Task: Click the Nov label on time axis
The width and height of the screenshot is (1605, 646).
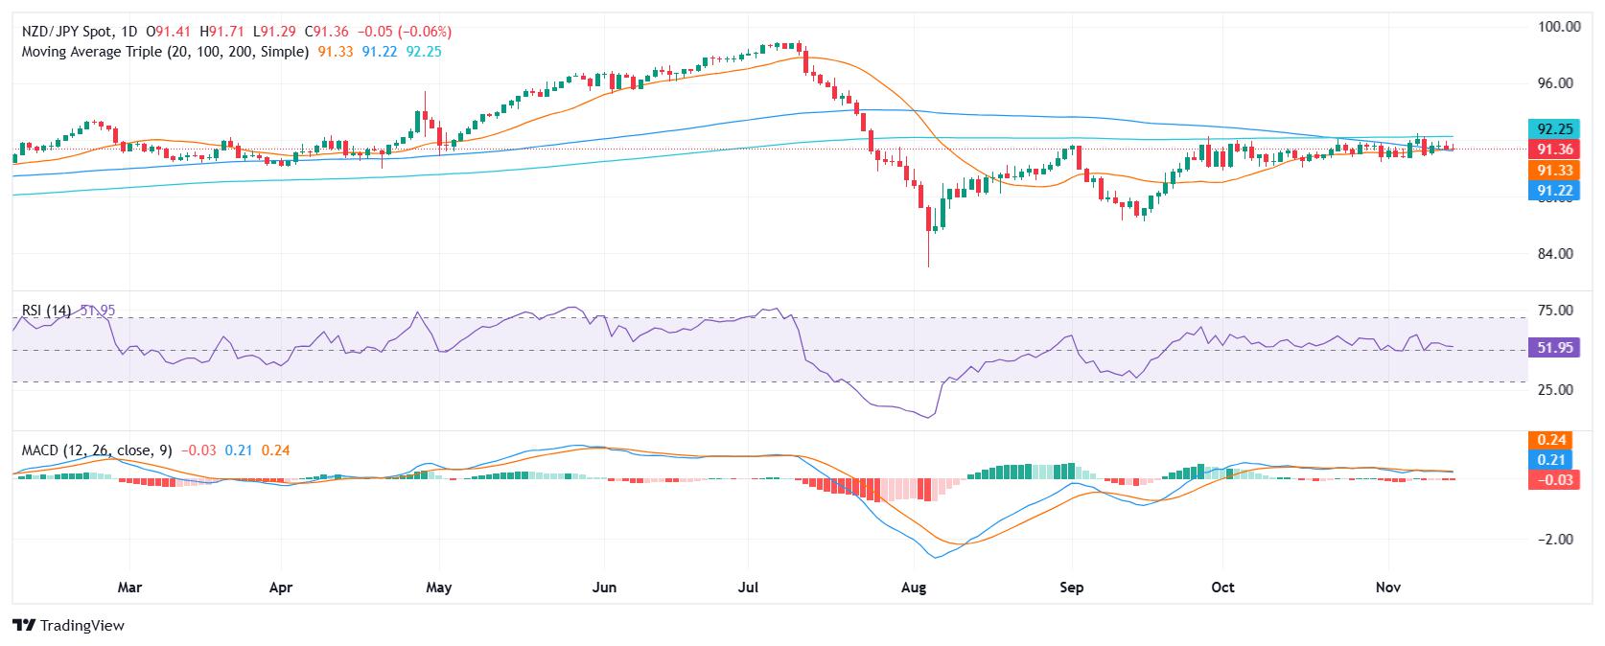Action: click(1386, 588)
